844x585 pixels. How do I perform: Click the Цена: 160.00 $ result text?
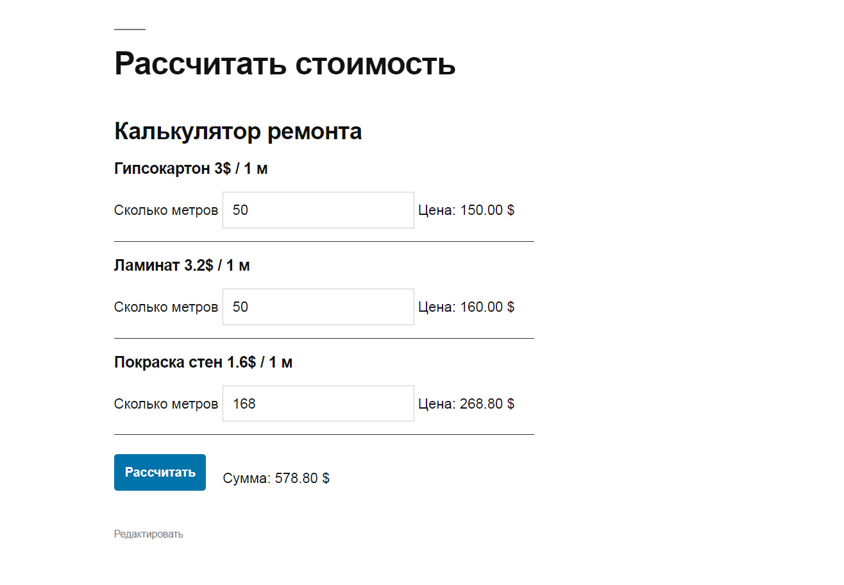tap(466, 307)
